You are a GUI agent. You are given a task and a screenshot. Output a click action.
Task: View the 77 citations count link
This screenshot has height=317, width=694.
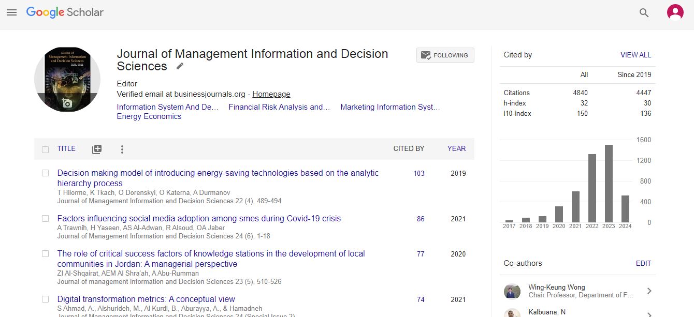pos(421,254)
